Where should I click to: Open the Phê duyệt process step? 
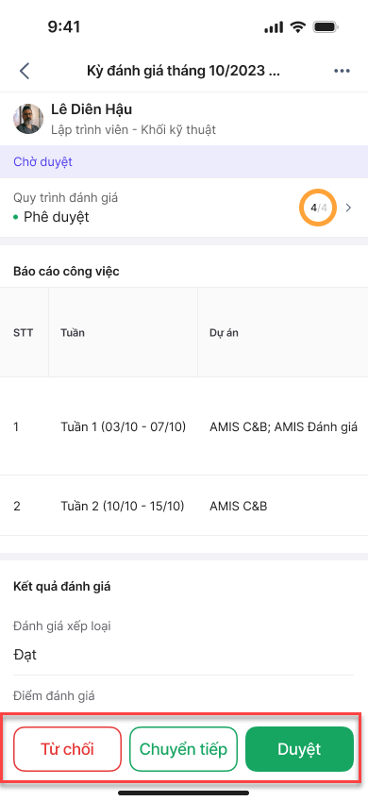pyautogui.click(x=57, y=217)
